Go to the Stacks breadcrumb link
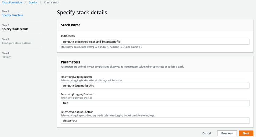 (33, 2)
